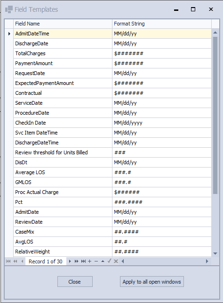
Task: Jump to previous page of records
Action: click(x=15, y=261)
